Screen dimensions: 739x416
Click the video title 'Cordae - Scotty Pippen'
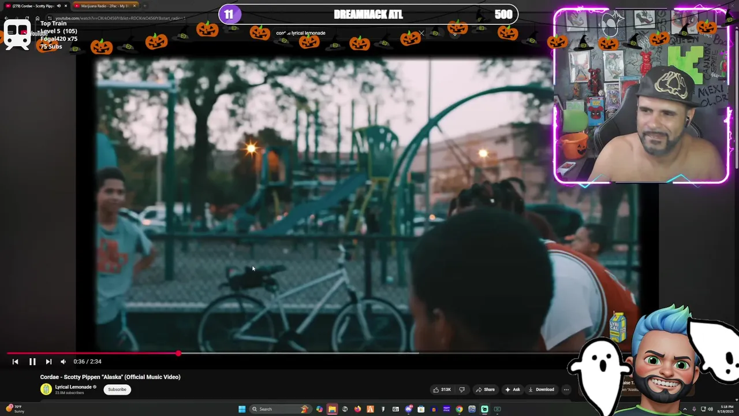pos(110,377)
